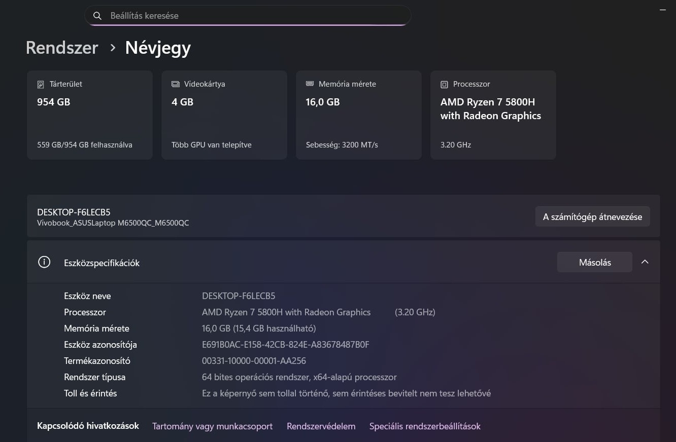Click the breadcrumb chevron separator arrow
676x442 pixels.
click(x=113, y=48)
